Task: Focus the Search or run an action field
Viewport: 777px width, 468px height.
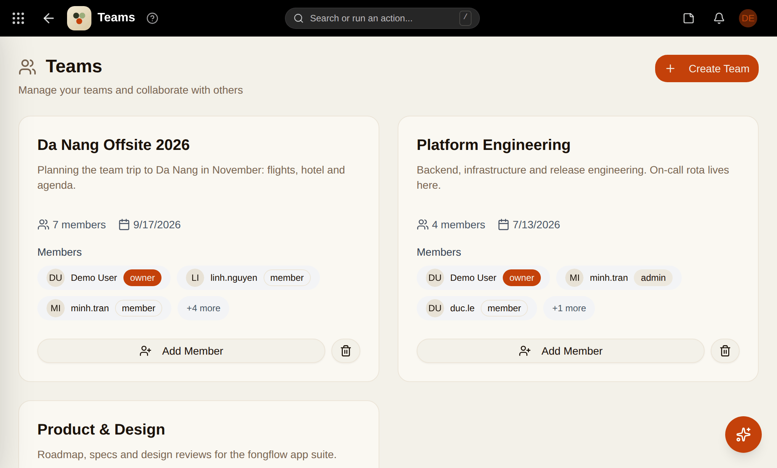Action: [x=382, y=18]
